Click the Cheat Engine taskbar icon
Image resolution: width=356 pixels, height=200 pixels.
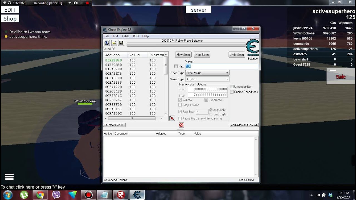coord(137,195)
